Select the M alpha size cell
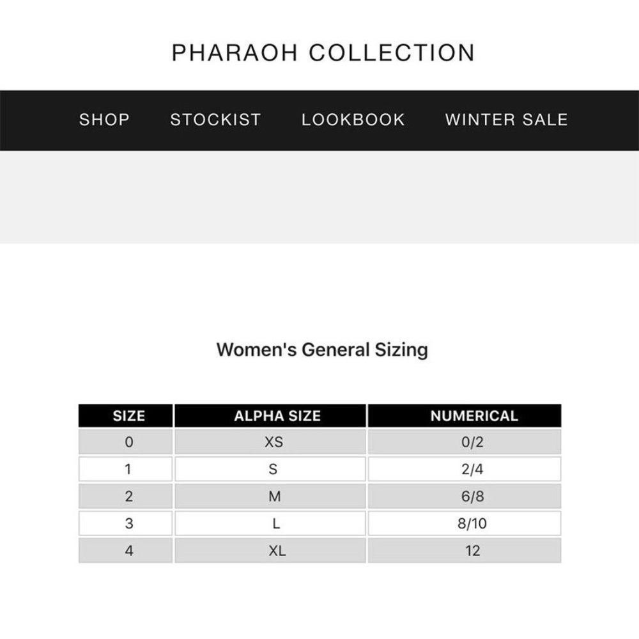Screen dimensions: 639x639 270,496
